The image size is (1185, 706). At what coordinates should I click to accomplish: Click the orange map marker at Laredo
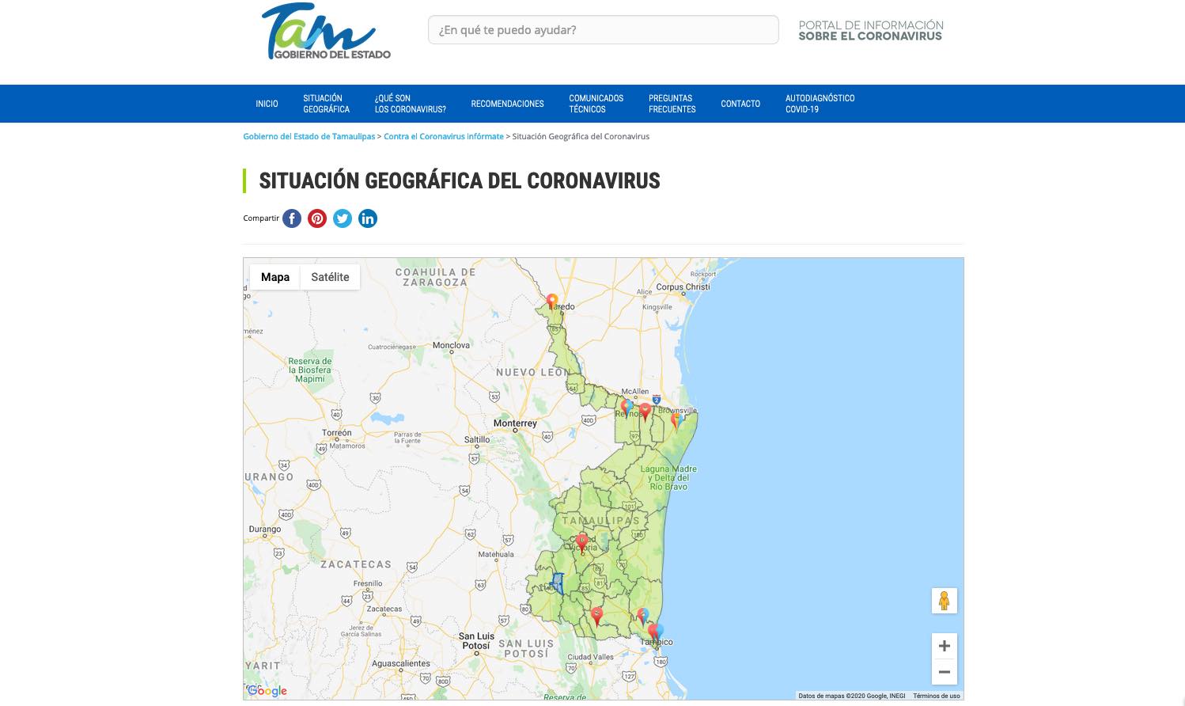pos(552,301)
